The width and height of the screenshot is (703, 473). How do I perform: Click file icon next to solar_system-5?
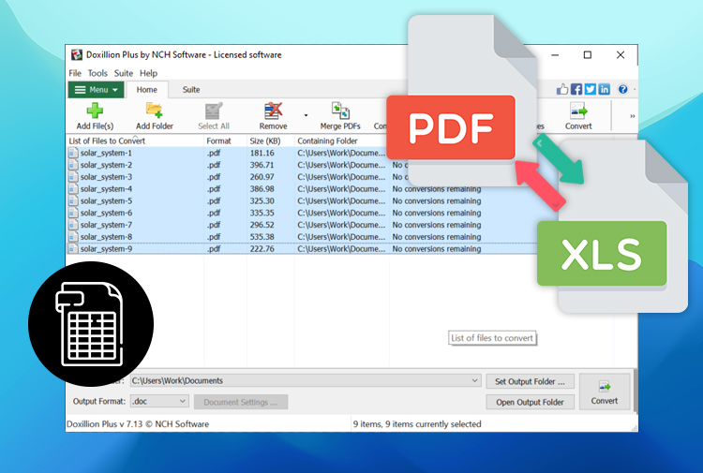[x=73, y=200]
